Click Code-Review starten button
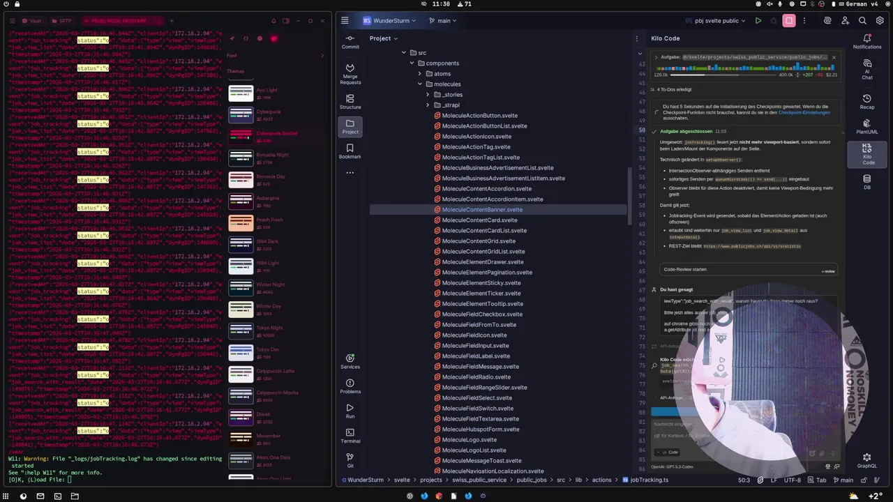Viewport: 893px width, 502px height. point(749,269)
